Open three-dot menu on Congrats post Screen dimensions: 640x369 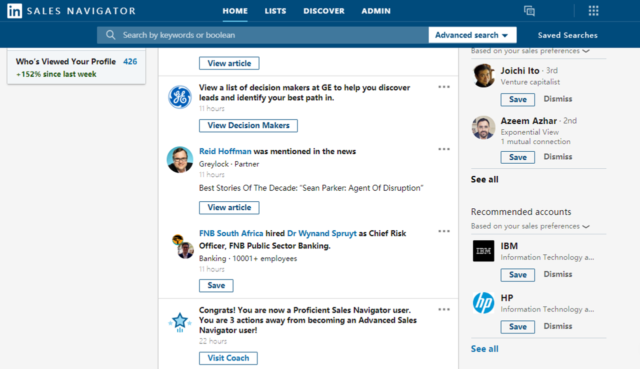443,309
